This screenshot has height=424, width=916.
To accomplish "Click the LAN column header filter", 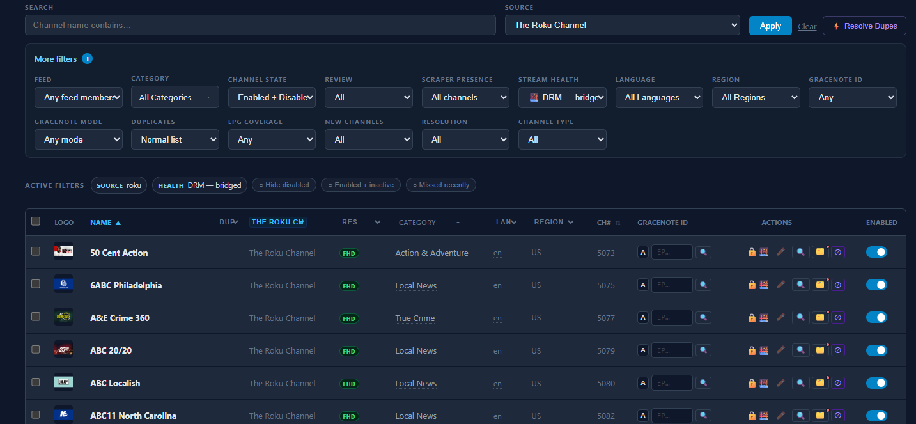I will (x=506, y=222).
